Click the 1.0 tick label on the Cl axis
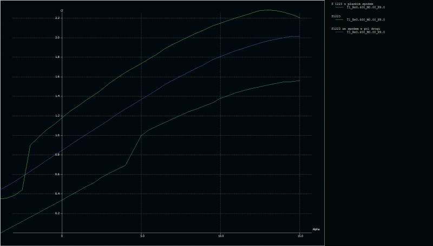The height and width of the screenshot is (246, 433). 57,135
